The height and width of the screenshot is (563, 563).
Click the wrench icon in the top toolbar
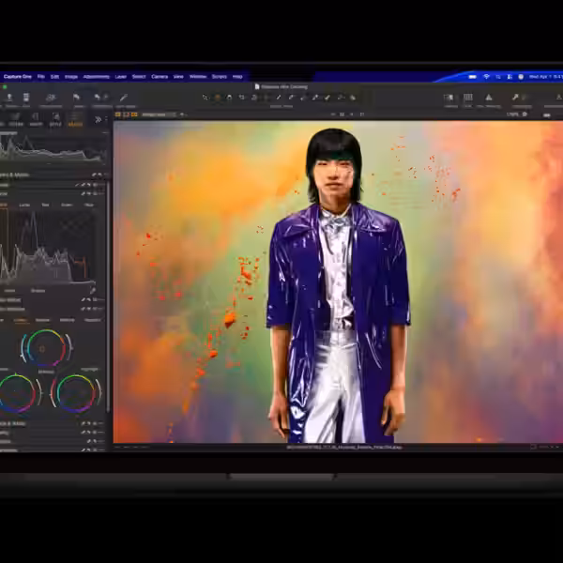click(x=514, y=97)
